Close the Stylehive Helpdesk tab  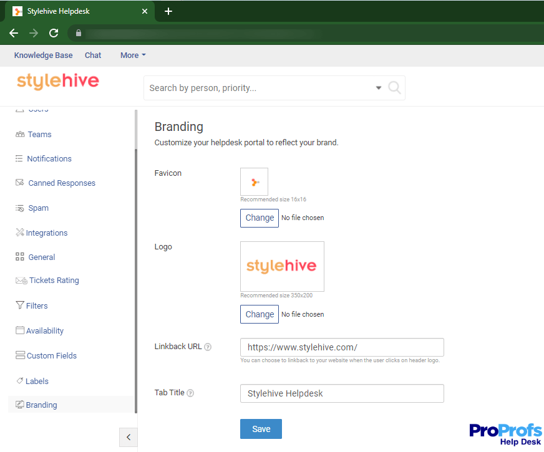coord(145,11)
